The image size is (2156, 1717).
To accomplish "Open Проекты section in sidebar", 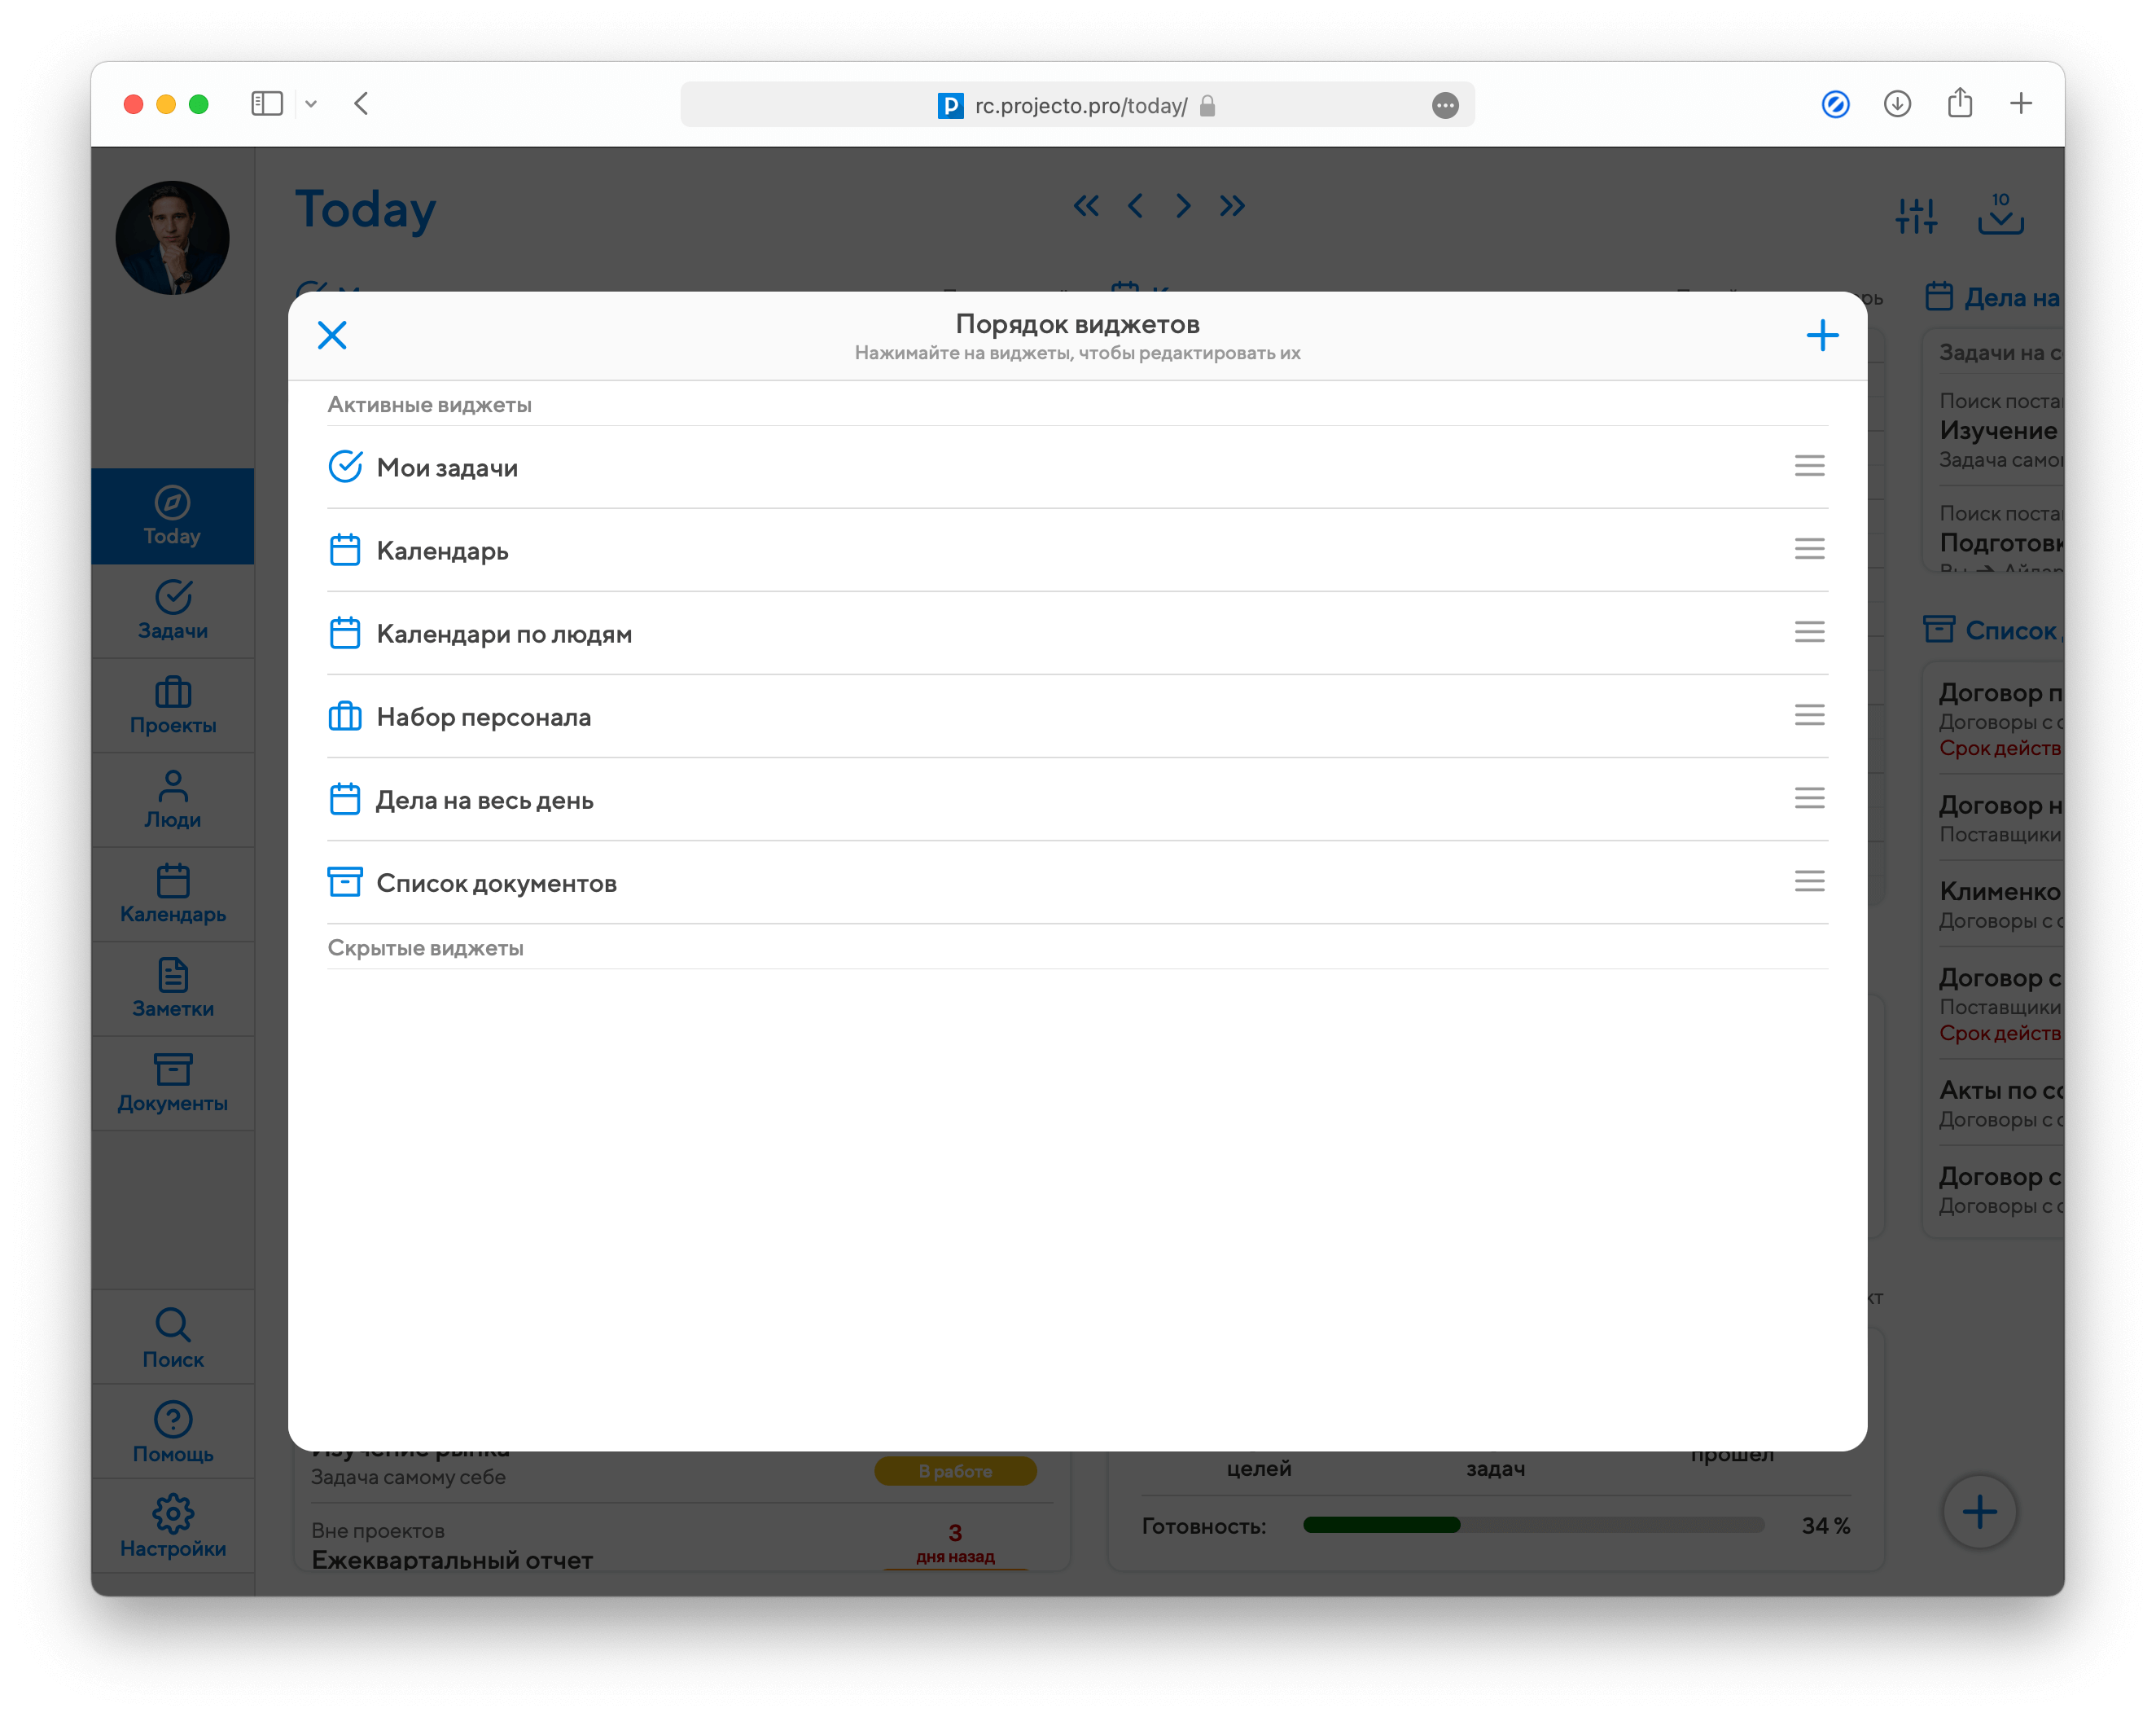I will 173,705.
